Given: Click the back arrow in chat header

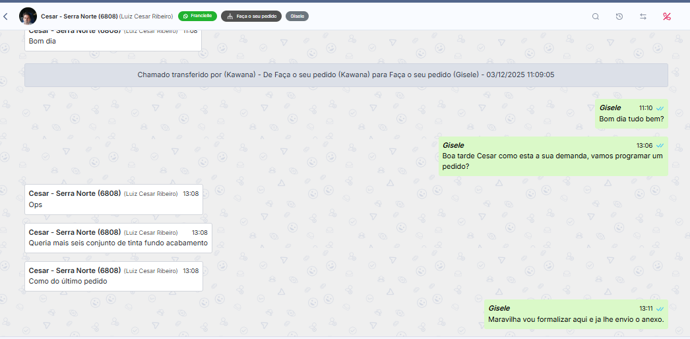Looking at the screenshot, I should [x=6, y=16].
